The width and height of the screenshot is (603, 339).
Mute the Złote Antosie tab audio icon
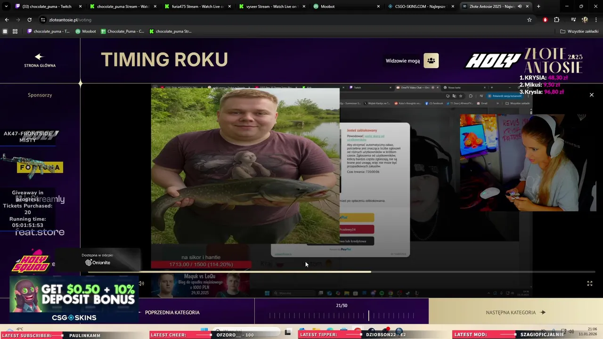(x=520, y=7)
